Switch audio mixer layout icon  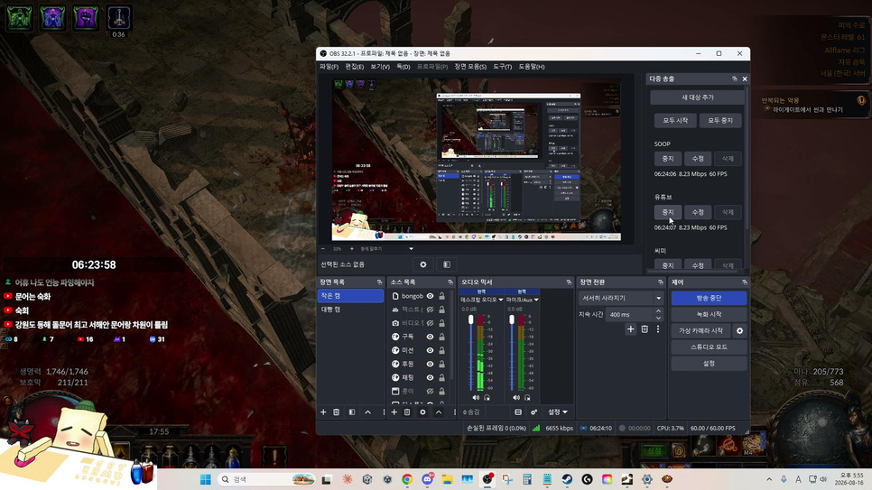point(518,412)
